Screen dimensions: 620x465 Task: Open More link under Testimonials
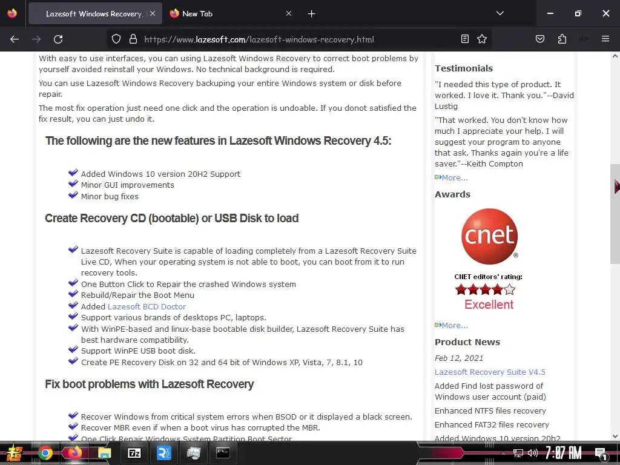pyautogui.click(x=454, y=178)
